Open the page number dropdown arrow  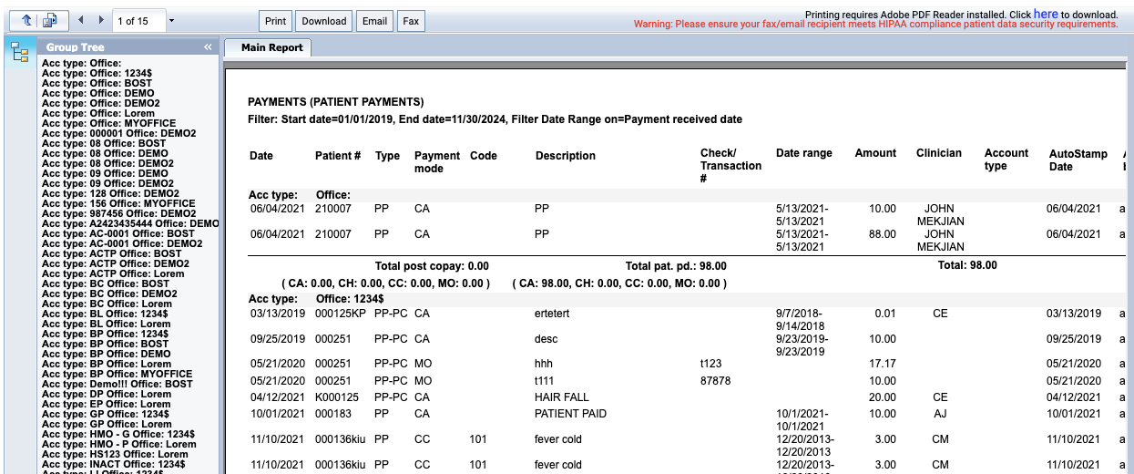click(172, 20)
